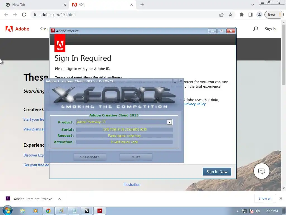The image size is (286, 215).
Task: Click the Chrome forward arrow
Action: 15,15
